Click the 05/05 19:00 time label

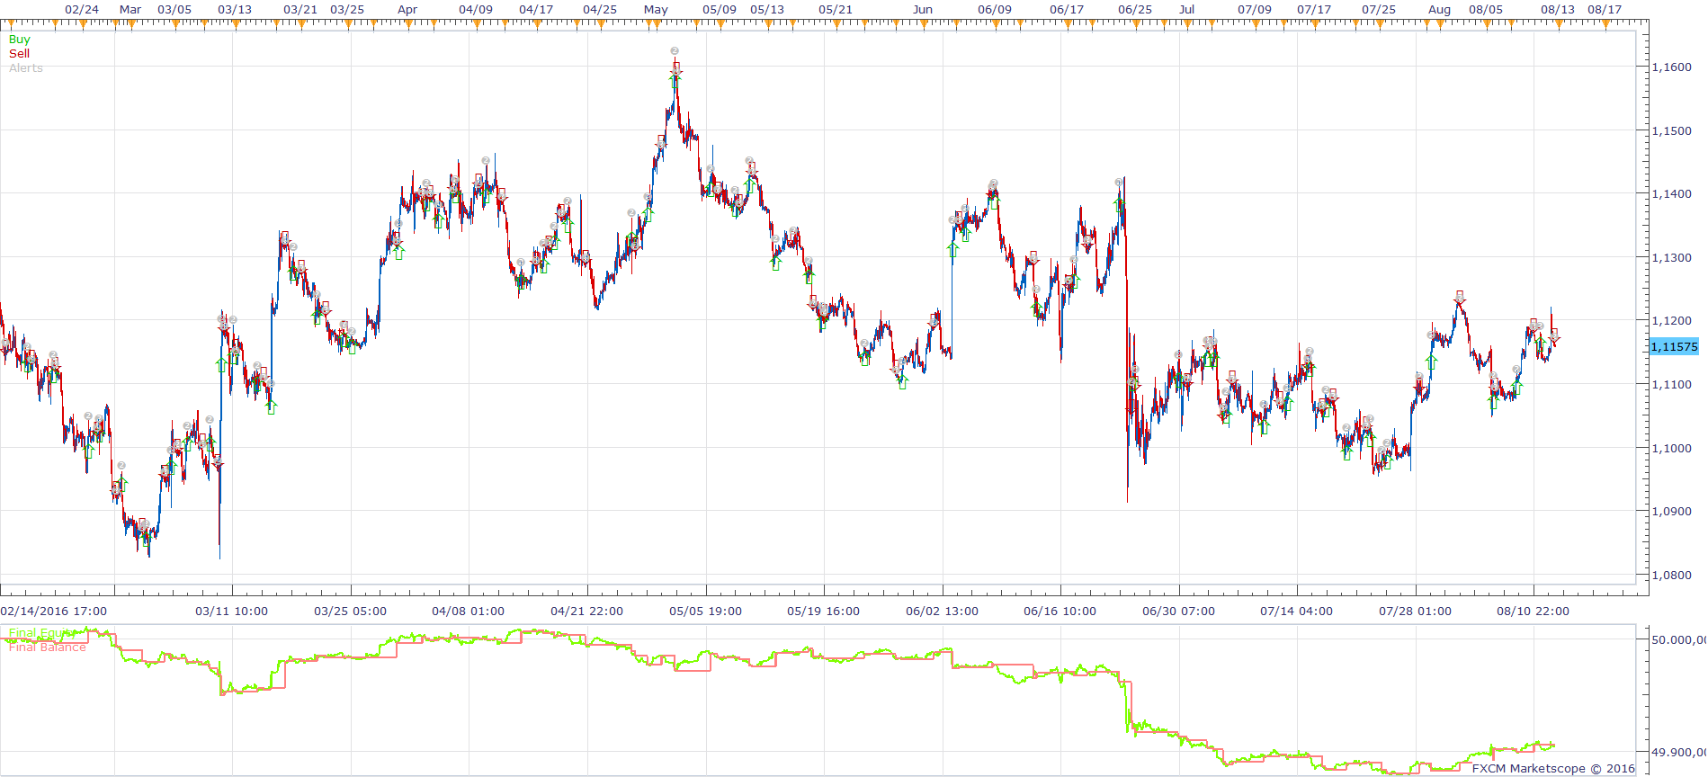705,612
